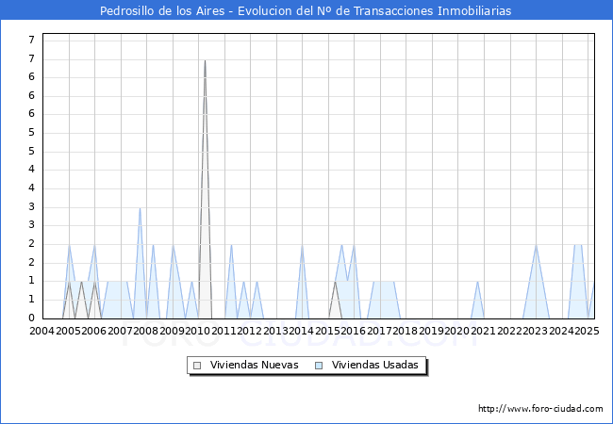The width and height of the screenshot is (613, 424).
Task: Select the Viviendas Usadas legend label
Action: (375, 365)
